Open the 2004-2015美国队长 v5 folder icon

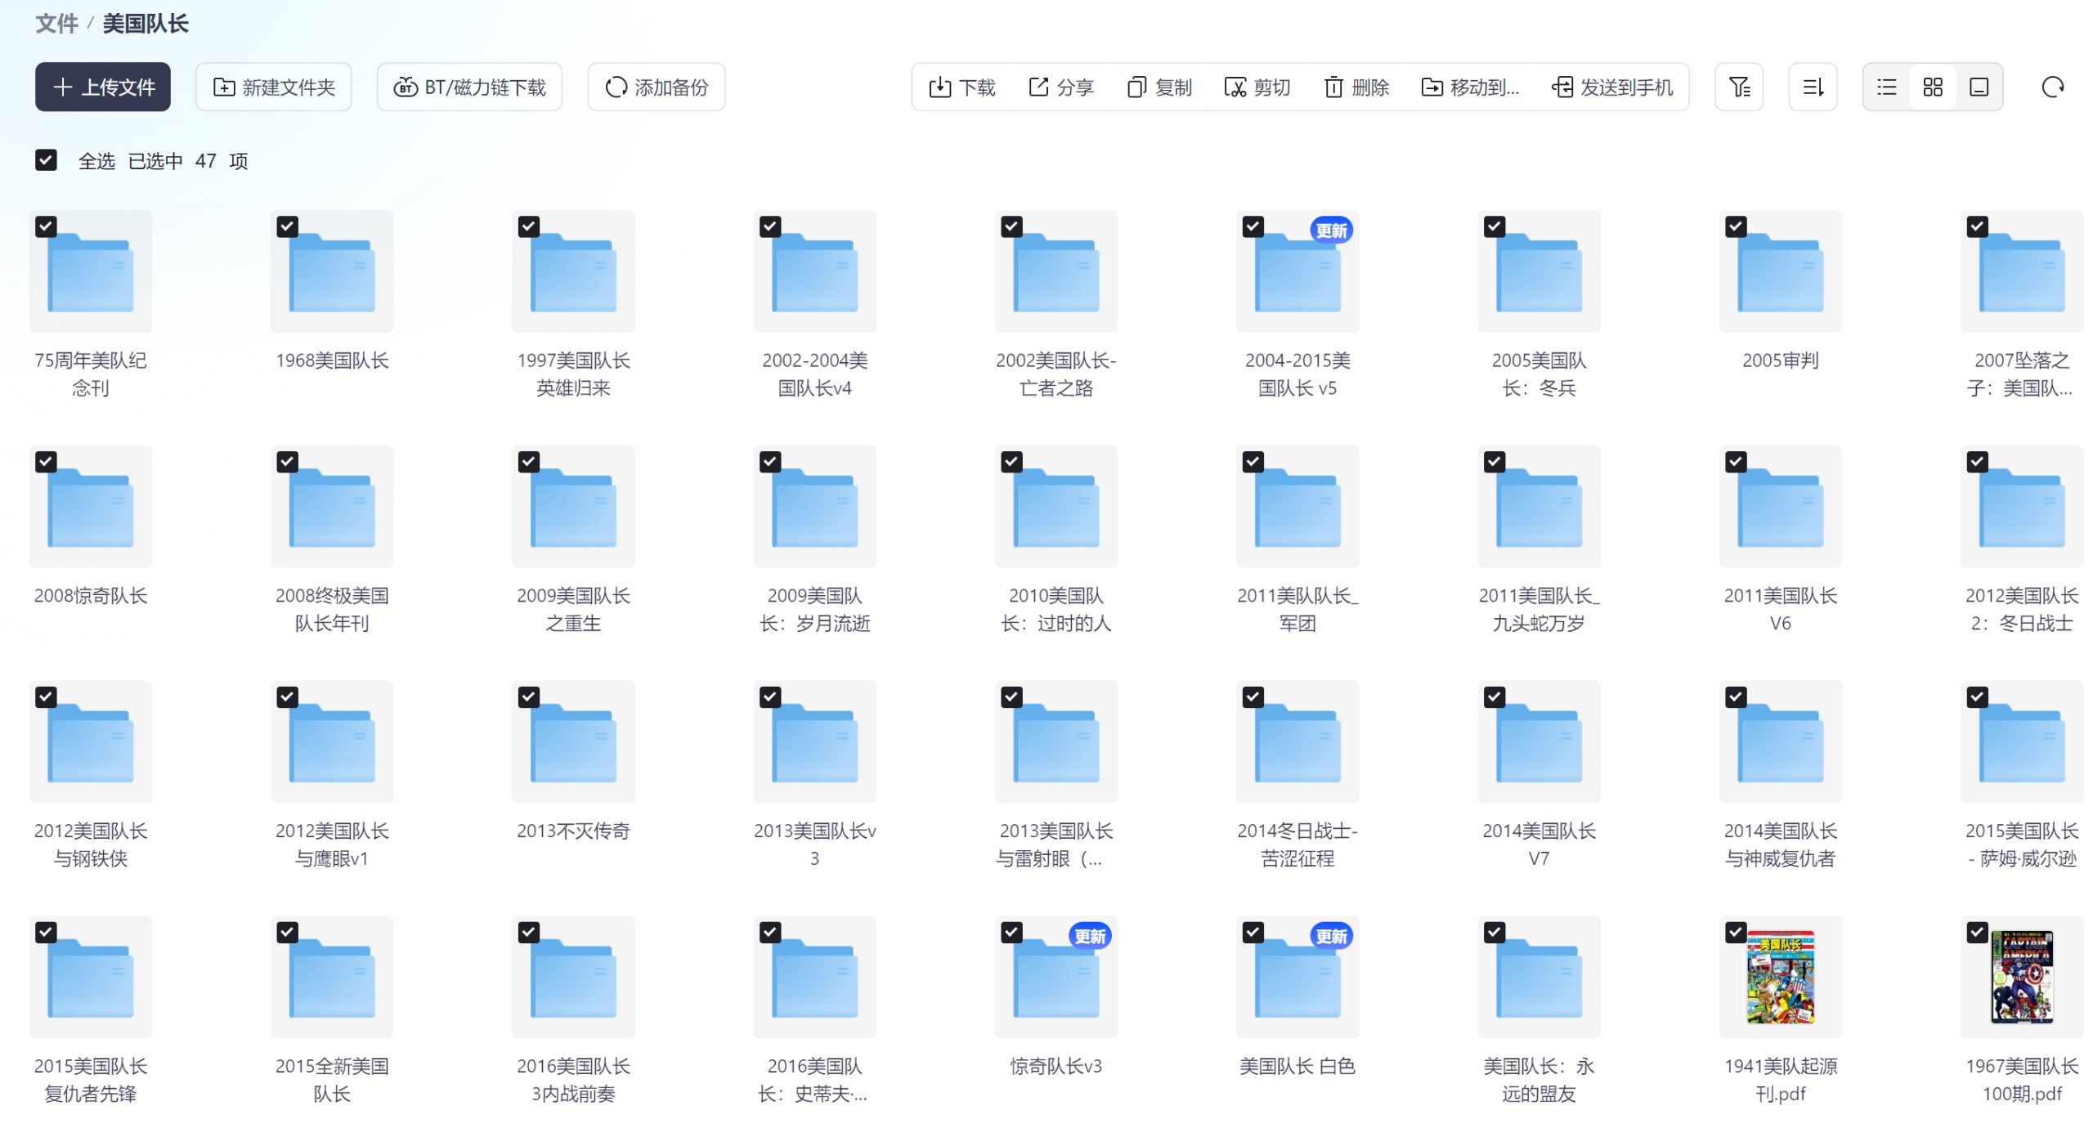[1297, 271]
